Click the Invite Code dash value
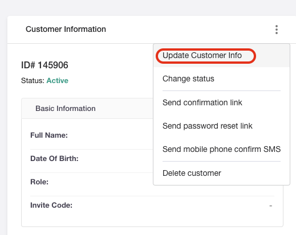 pyautogui.click(x=271, y=205)
